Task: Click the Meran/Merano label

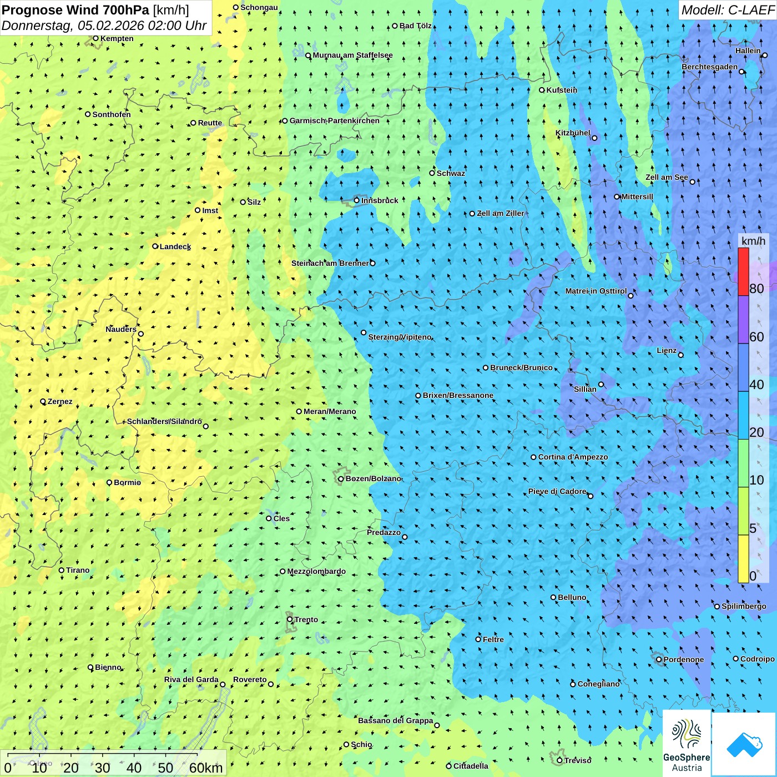Action: pos(330,411)
